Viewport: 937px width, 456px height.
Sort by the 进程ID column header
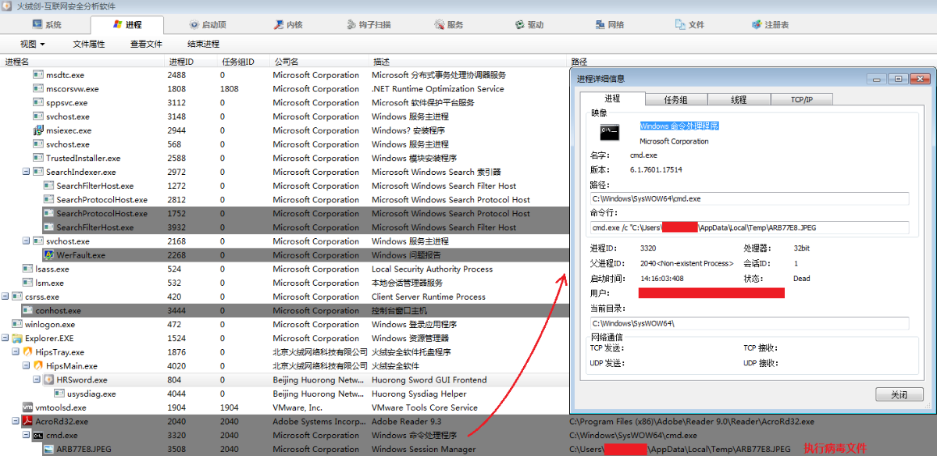point(191,62)
